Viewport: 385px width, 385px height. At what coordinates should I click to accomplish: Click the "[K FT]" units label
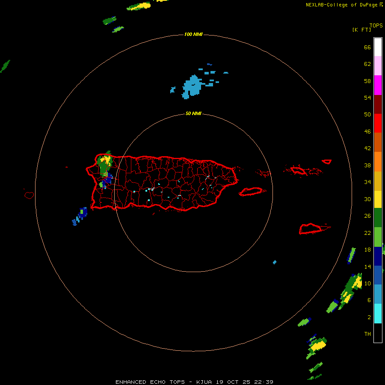tap(361, 30)
